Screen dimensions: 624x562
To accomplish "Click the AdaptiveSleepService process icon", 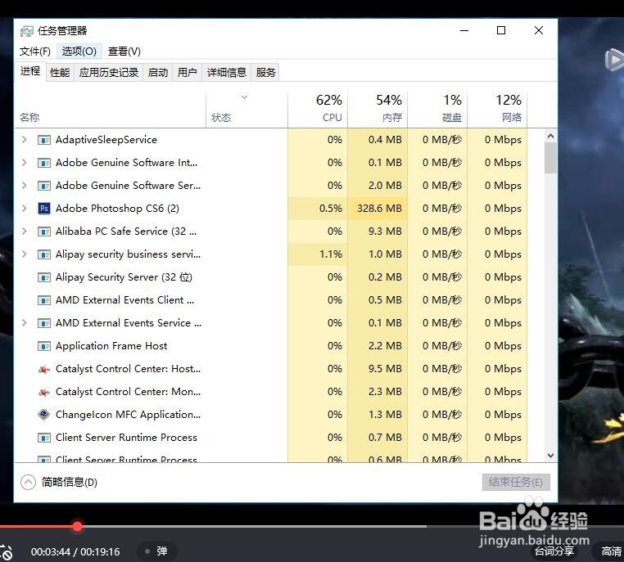I will [x=43, y=140].
